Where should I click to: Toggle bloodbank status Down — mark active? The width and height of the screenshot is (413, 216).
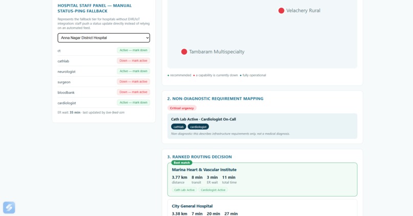tap(133, 92)
